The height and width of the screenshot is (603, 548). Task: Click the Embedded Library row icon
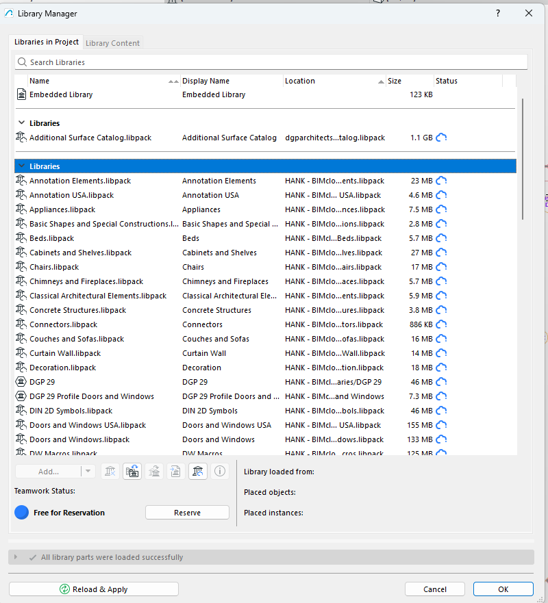[21, 94]
